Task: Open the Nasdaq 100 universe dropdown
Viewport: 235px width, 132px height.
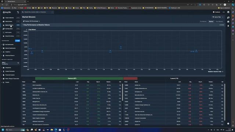Action: coord(32,21)
